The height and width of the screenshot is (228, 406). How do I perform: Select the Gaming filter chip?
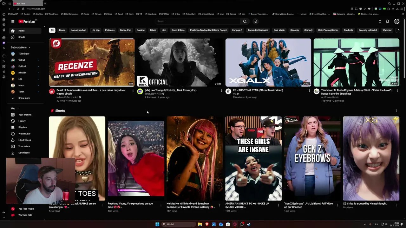pyautogui.click(x=141, y=30)
